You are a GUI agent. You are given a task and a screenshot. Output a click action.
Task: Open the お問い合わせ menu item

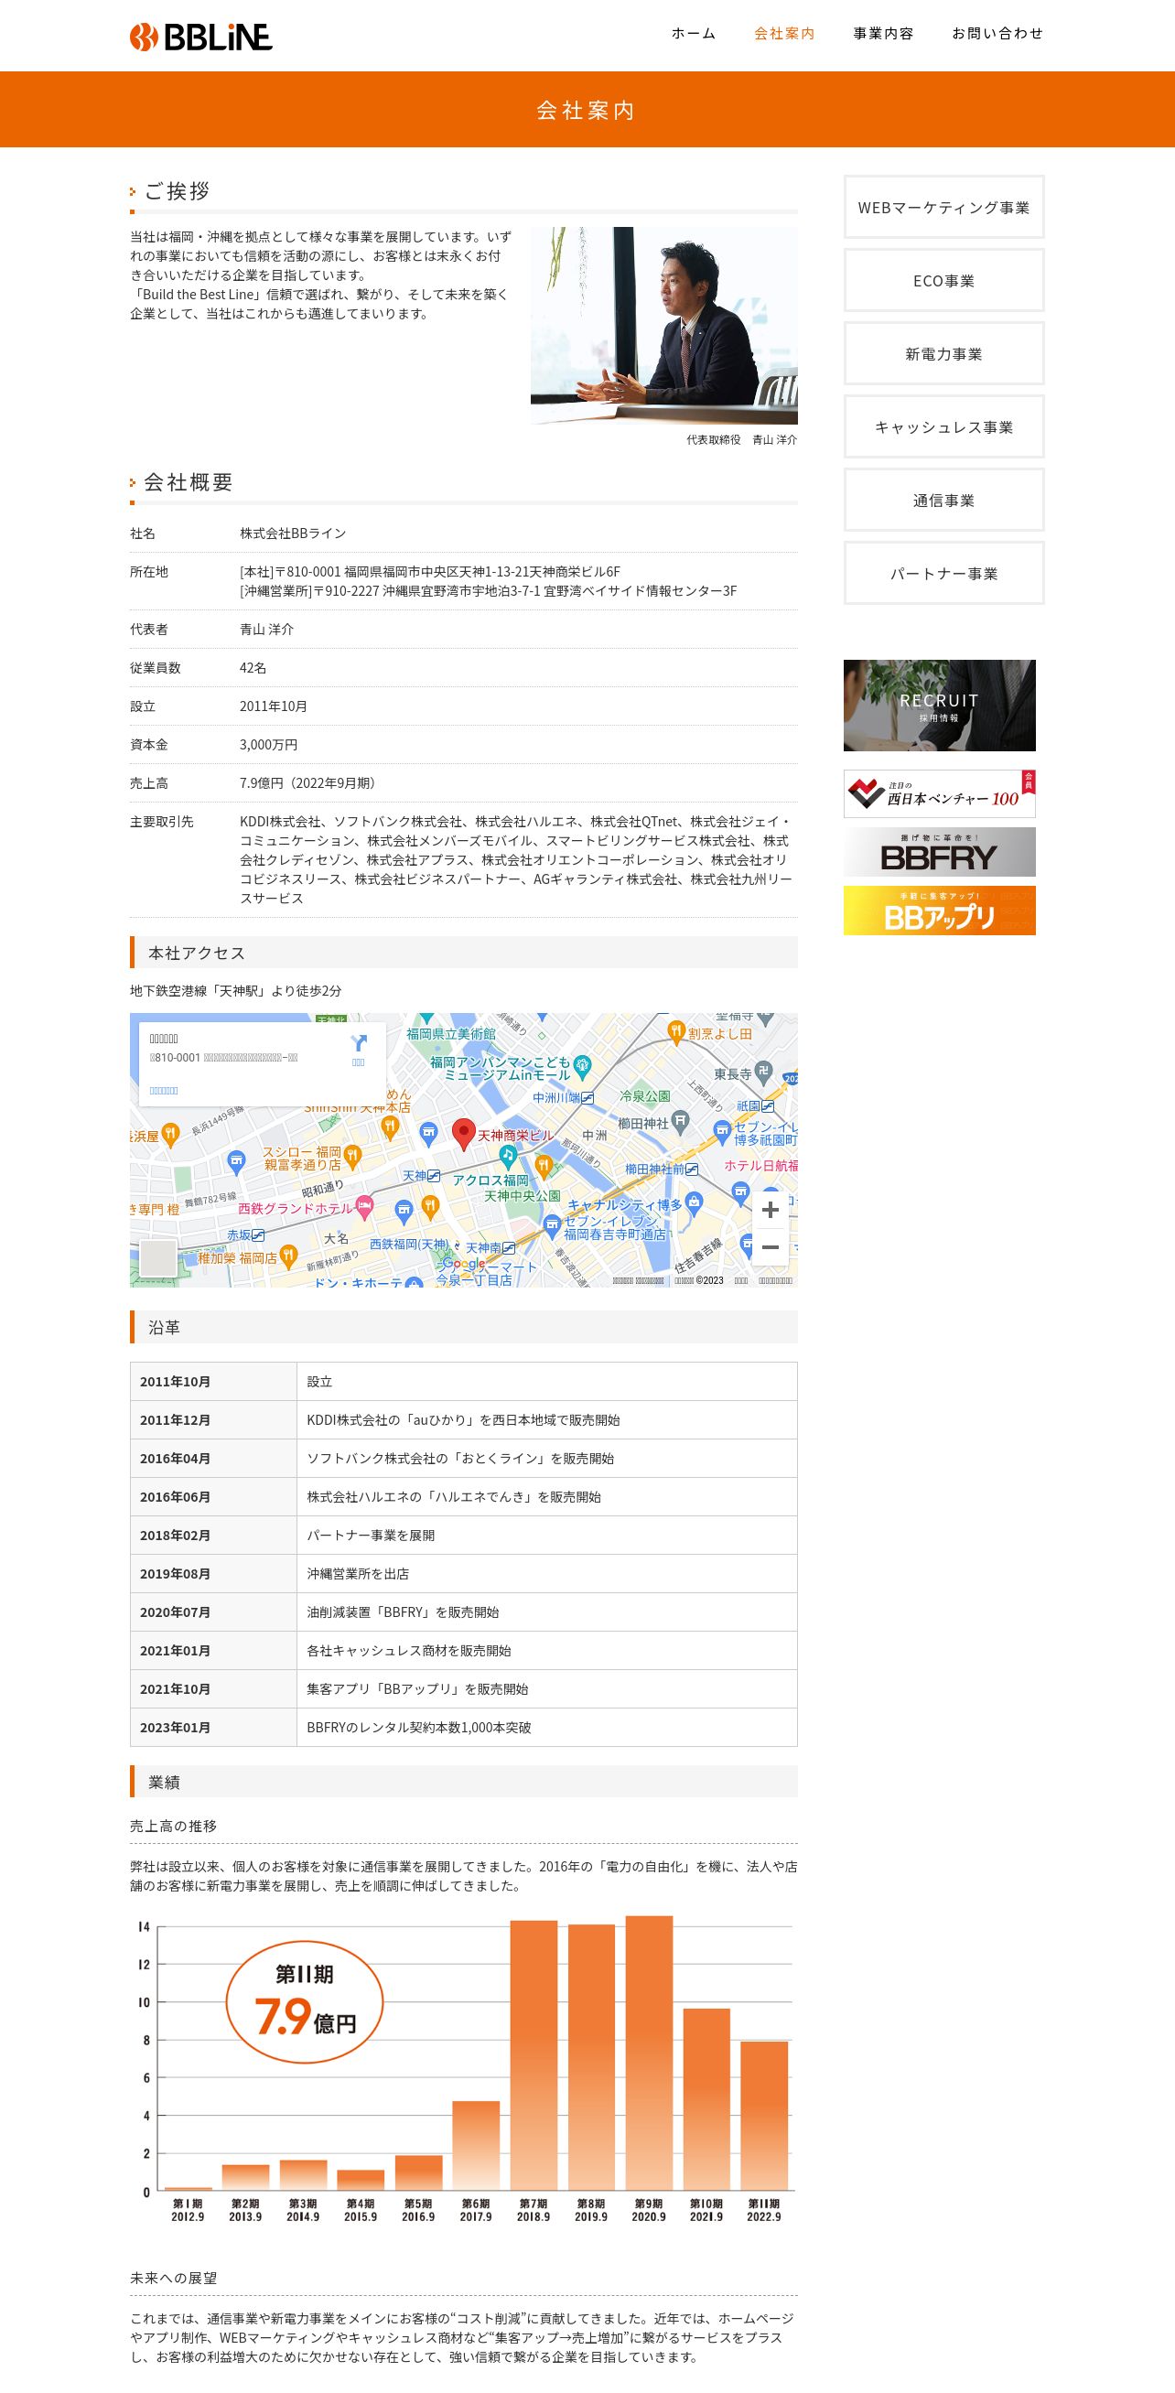pyautogui.click(x=997, y=34)
